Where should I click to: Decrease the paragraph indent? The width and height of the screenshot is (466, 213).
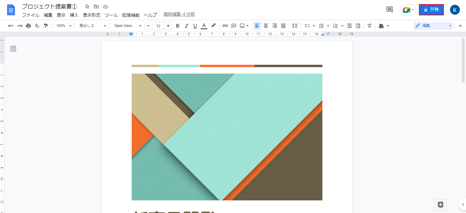(x=349, y=26)
